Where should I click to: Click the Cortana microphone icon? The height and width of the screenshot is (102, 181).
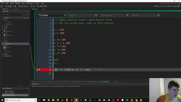pyautogui.click(x=35, y=100)
